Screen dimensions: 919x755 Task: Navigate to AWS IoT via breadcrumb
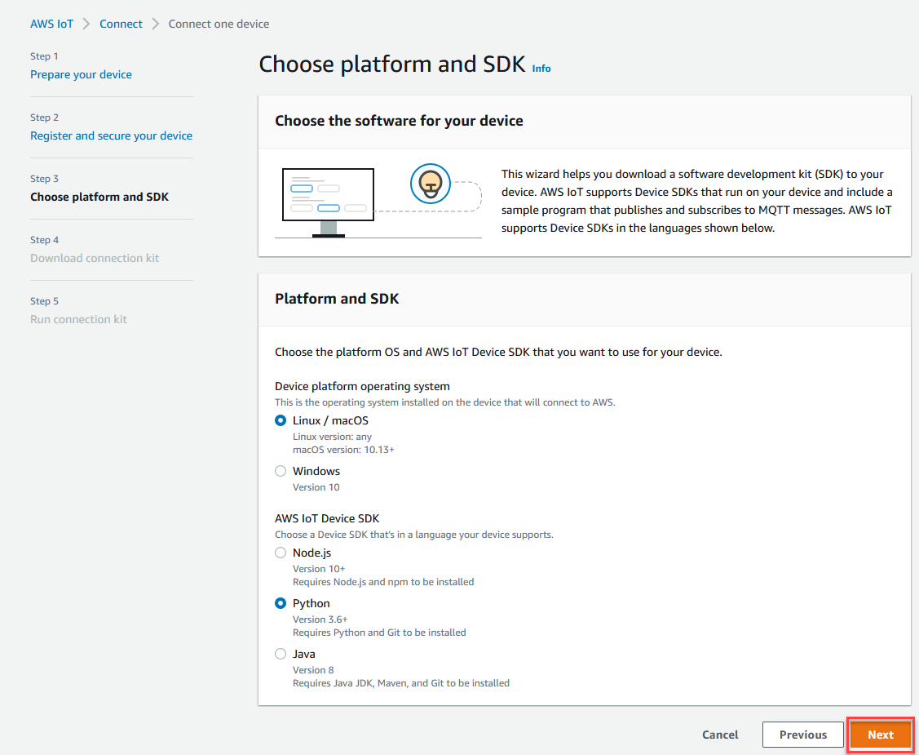(x=51, y=24)
